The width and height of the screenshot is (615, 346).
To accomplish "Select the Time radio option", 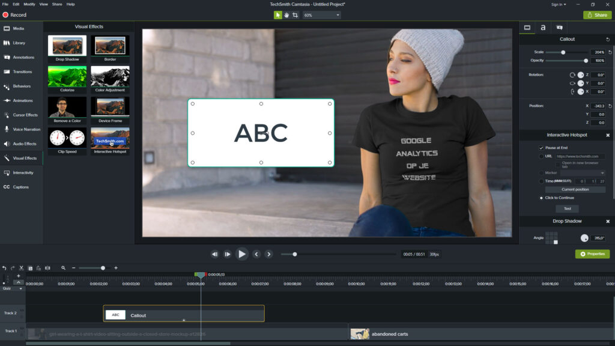I will tap(541, 181).
